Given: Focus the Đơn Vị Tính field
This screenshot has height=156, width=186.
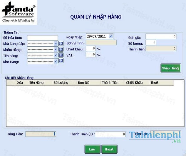Looking at the screenshot, I should [x=101, y=43].
